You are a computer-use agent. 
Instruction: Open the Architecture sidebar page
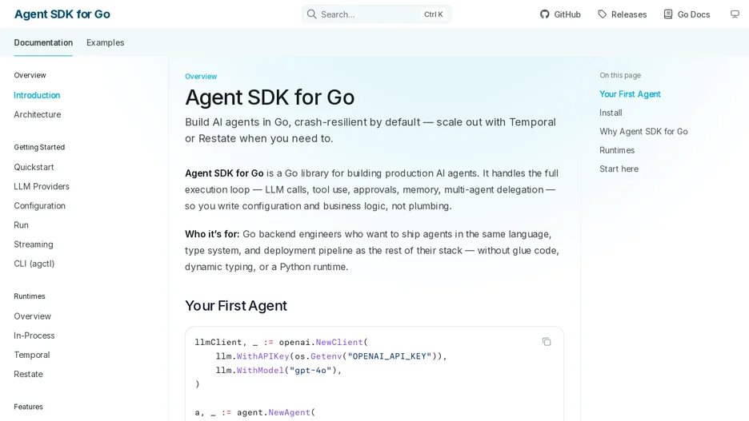click(x=38, y=114)
